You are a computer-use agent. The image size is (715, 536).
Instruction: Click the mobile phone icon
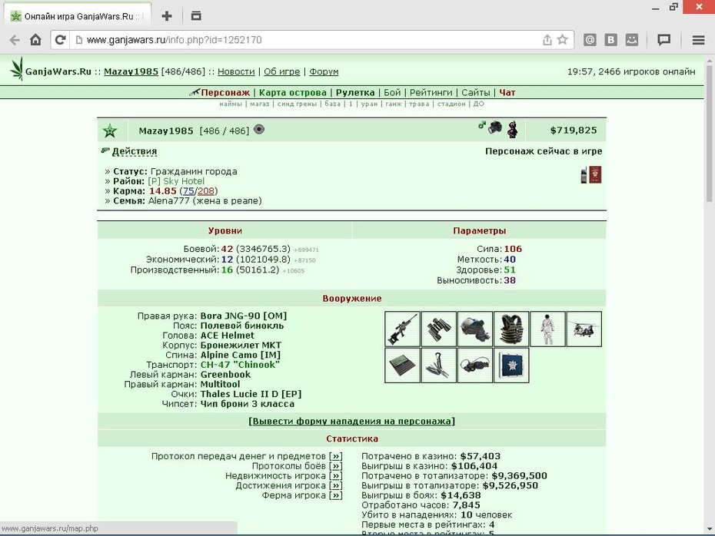coord(584,175)
